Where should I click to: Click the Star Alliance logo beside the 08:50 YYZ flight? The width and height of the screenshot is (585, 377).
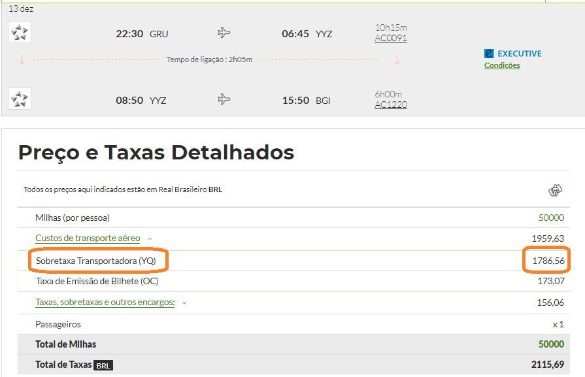pyautogui.click(x=20, y=99)
